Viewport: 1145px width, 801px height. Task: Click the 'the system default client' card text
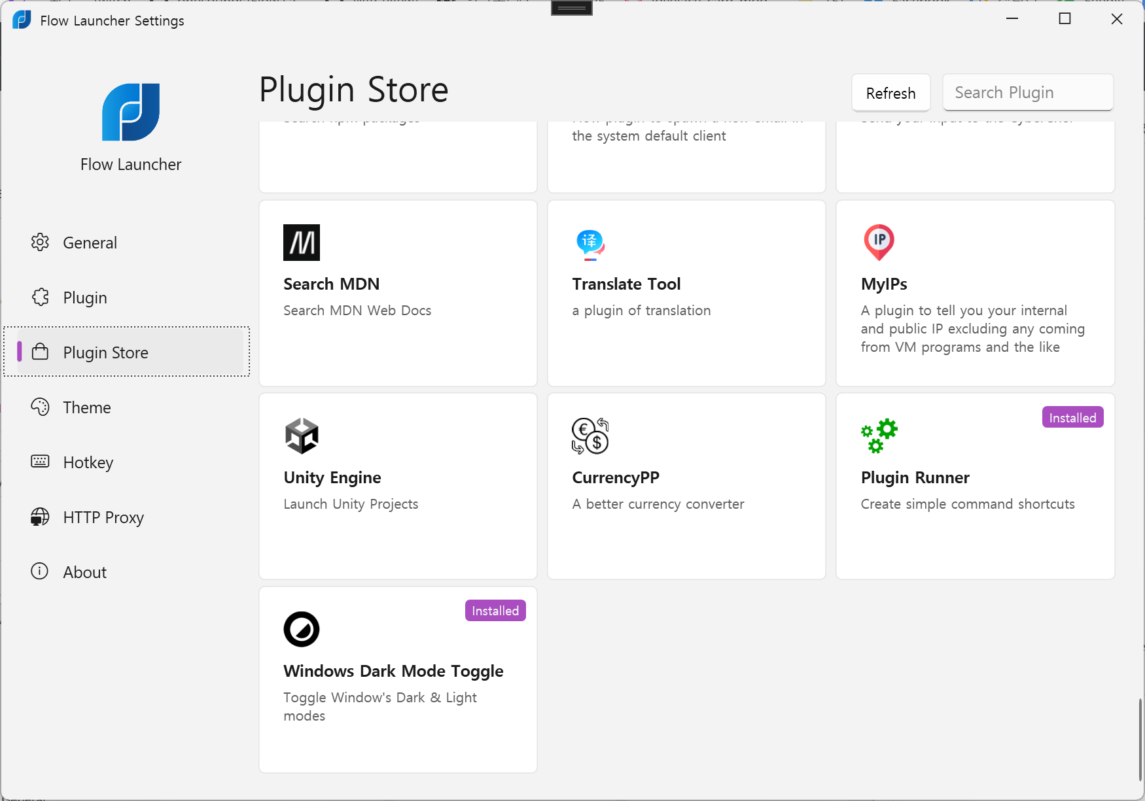click(x=649, y=136)
